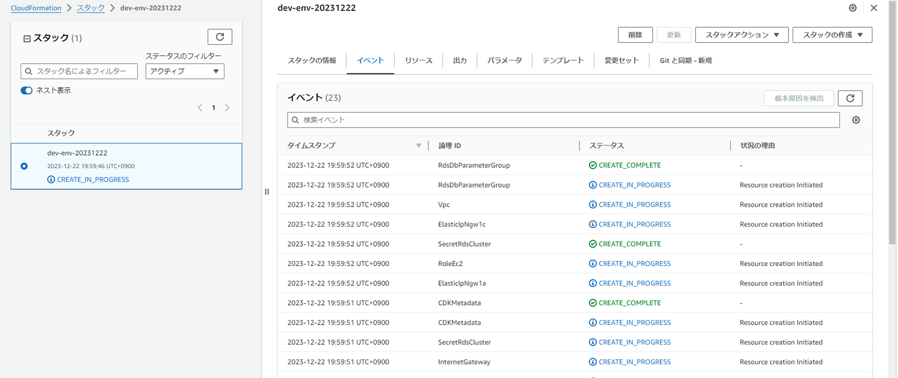Viewport: 898px width, 378px height.
Task: Go to next page of stacks
Action: (227, 108)
